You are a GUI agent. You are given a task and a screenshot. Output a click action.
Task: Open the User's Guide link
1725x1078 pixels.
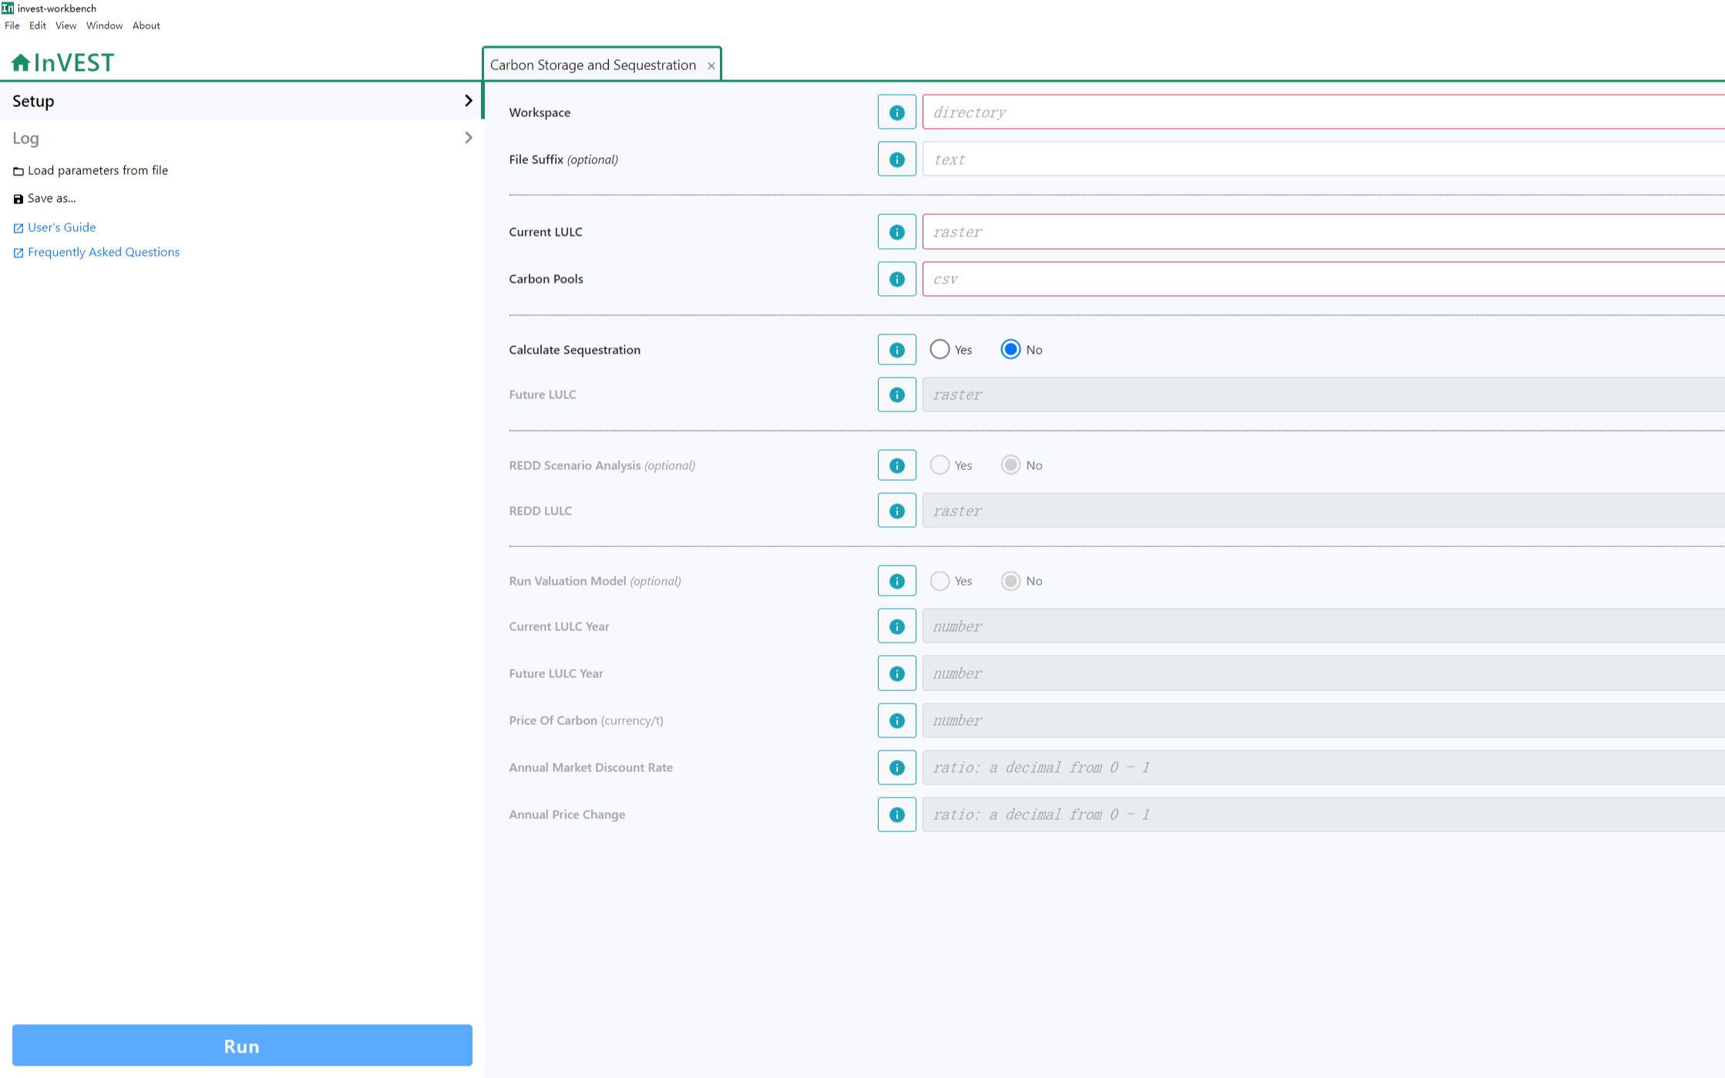[54, 227]
